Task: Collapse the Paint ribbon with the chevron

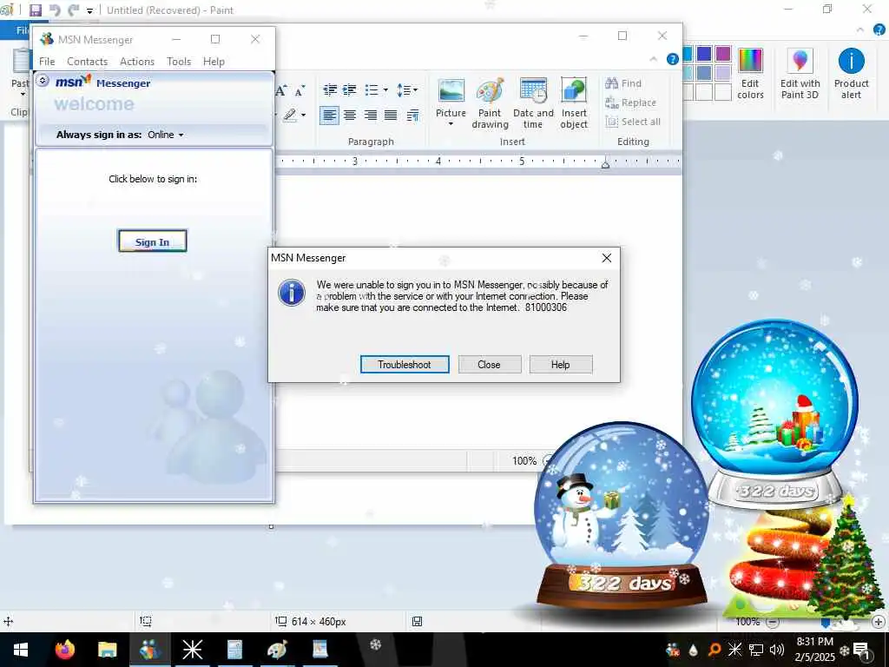Action: pos(860,30)
